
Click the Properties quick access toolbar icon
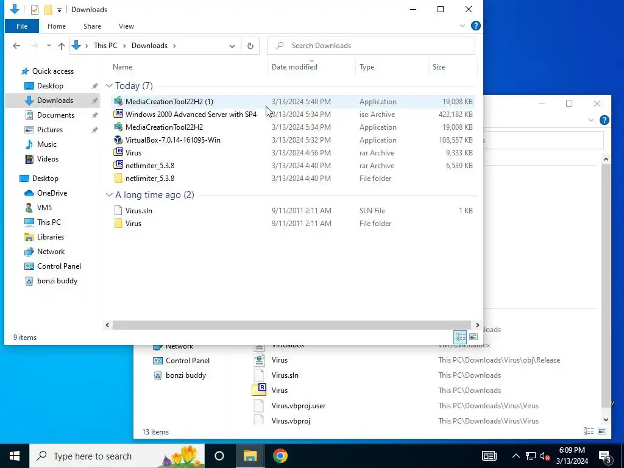pos(35,10)
